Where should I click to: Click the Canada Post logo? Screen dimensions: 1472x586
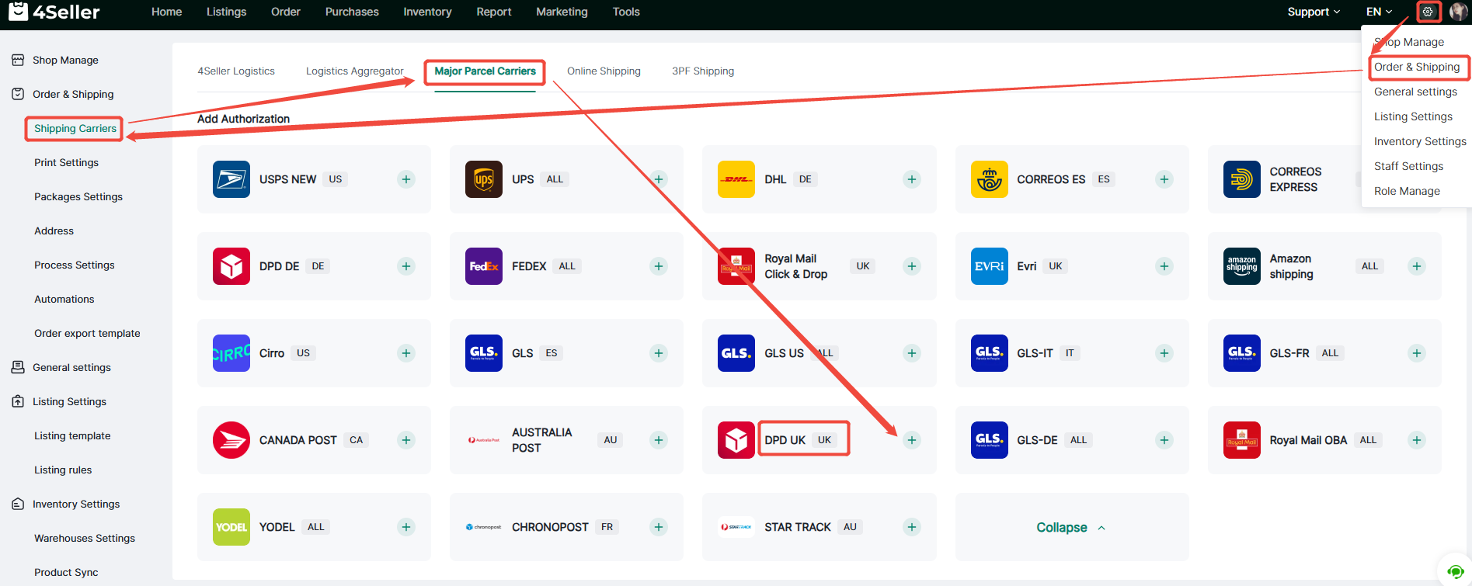231,440
